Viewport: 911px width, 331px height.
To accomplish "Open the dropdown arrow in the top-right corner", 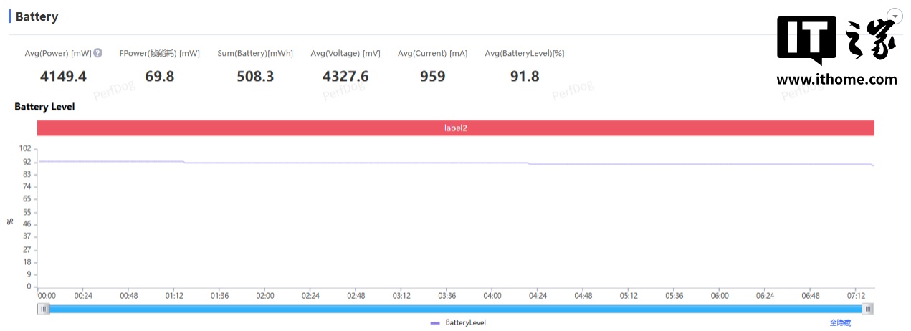I will [x=895, y=16].
